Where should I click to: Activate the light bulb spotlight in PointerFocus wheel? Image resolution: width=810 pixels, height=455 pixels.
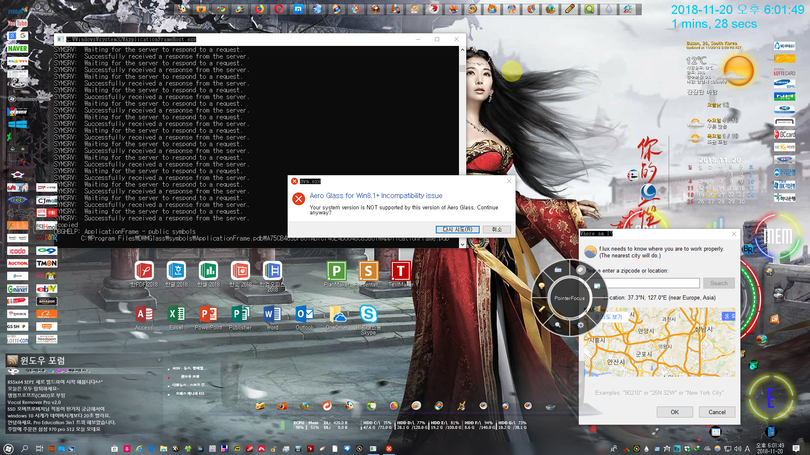(542, 286)
